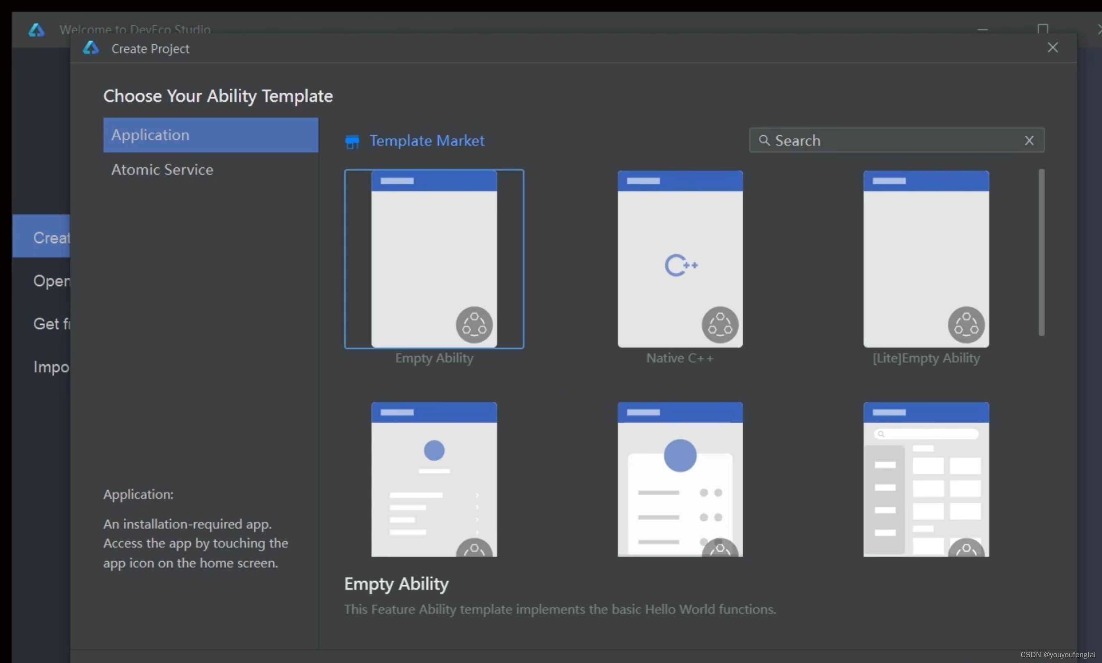Click the template list vertical scrollbar
The width and height of the screenshot is (1102, 663).
point(1041,253)
